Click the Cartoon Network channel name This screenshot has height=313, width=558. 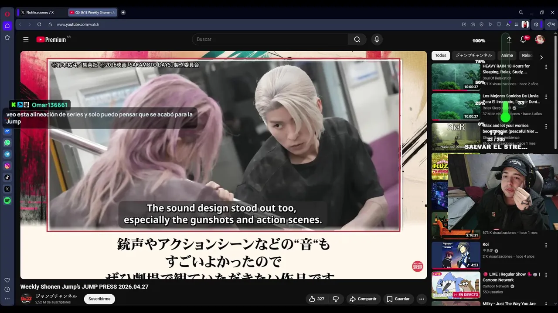click(496, 286)
